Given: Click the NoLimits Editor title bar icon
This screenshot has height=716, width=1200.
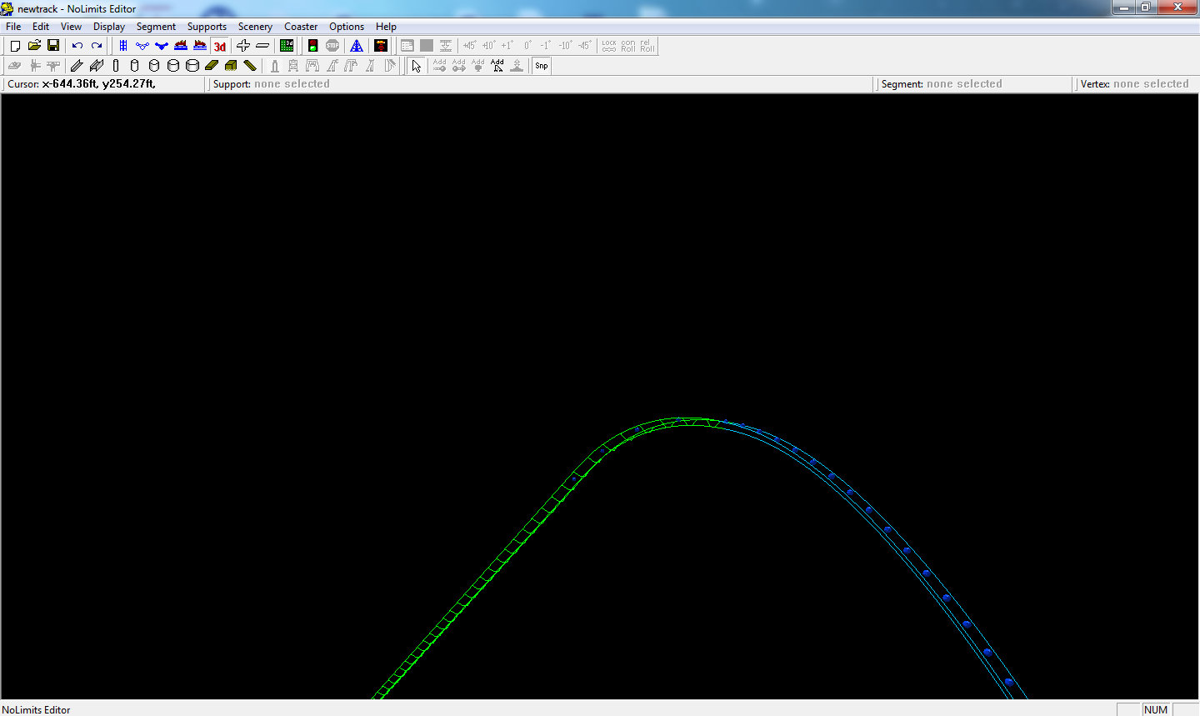Looking at the screenshot, I should coord(7,8).
